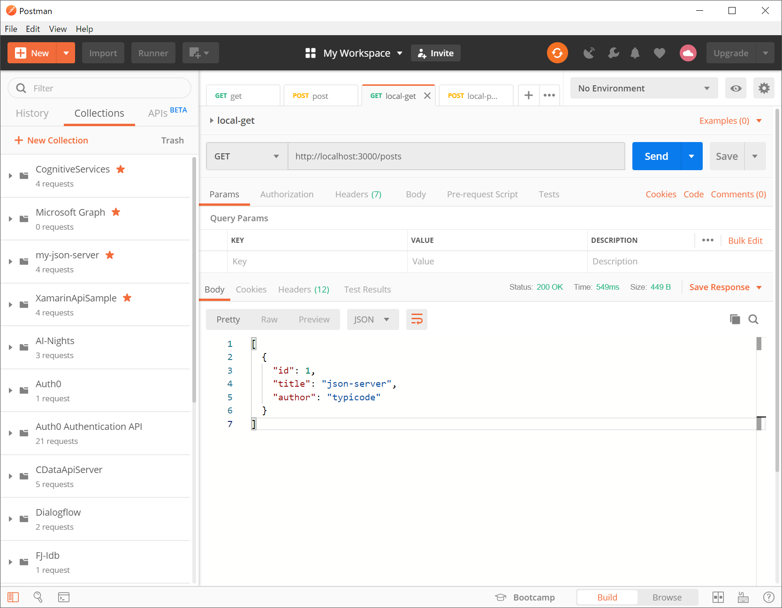782x608 pixels.
Task: Click the Bootcamp graduation cap link
Action: click(x=525, y=597)
